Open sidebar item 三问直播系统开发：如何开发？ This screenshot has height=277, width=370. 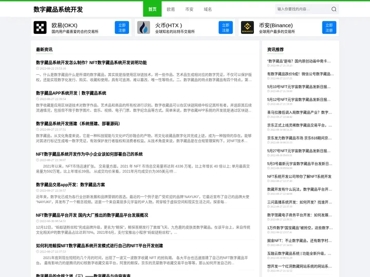[300, 202]
